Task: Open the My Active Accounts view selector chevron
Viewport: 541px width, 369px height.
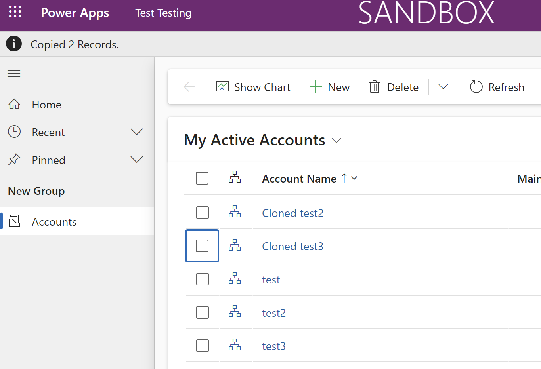Action: [336, 141]
